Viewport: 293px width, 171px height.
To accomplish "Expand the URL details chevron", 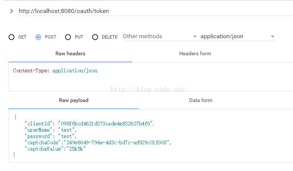I will (x=12, y=11).
